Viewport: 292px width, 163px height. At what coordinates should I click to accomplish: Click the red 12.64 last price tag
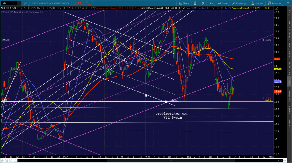[278, 91]
